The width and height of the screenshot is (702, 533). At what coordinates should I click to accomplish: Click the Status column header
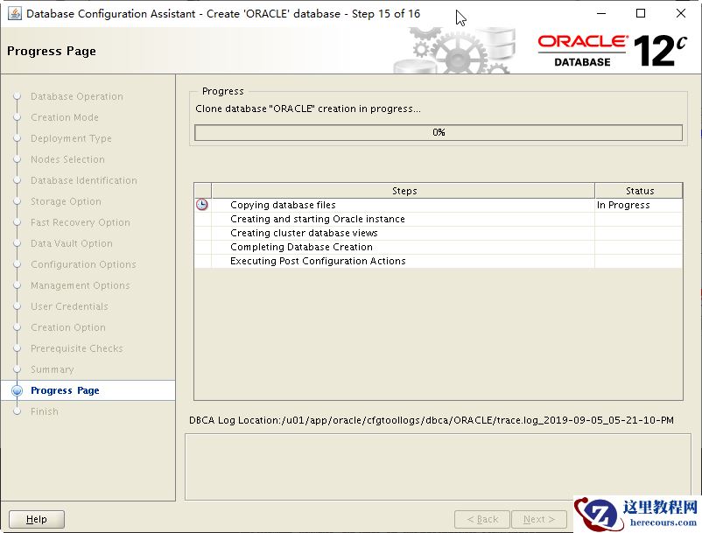pos(639,191)
